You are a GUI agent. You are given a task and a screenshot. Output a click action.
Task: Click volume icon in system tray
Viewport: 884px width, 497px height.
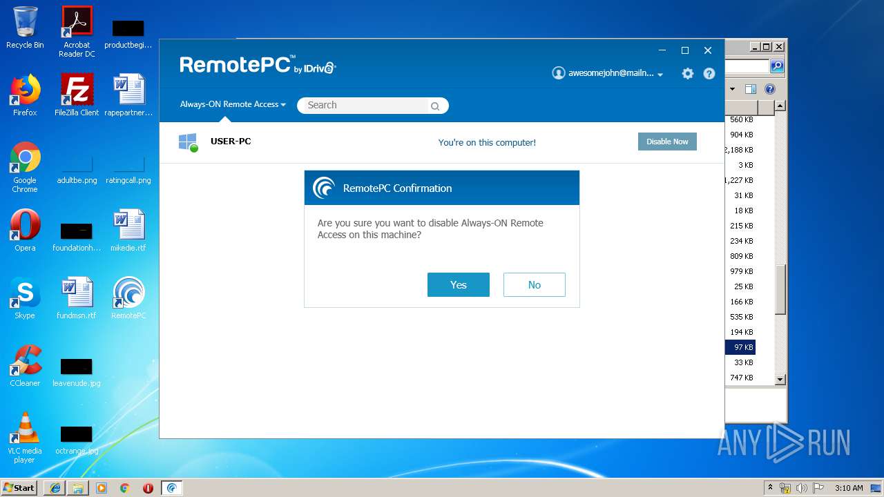[x=801, y=488]
